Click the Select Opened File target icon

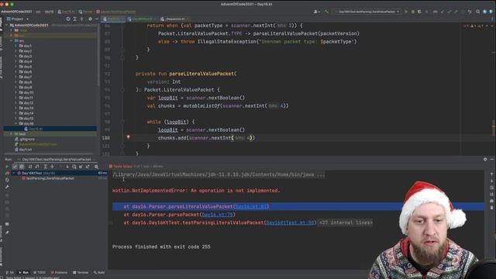pyautogui.click(x=68, y=19)
